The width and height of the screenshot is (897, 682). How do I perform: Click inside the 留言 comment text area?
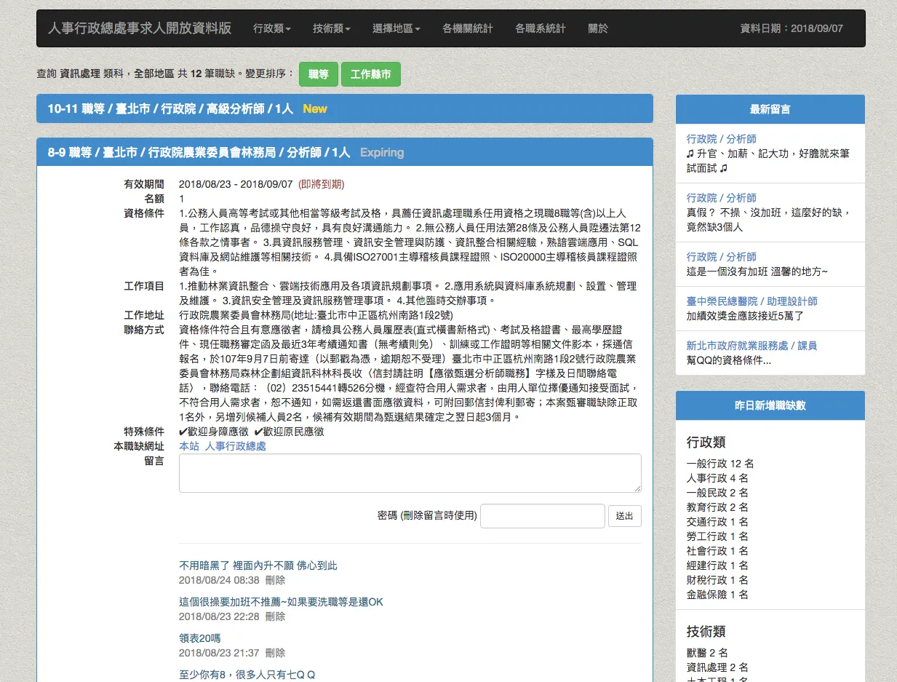click(x=410, y=472)
